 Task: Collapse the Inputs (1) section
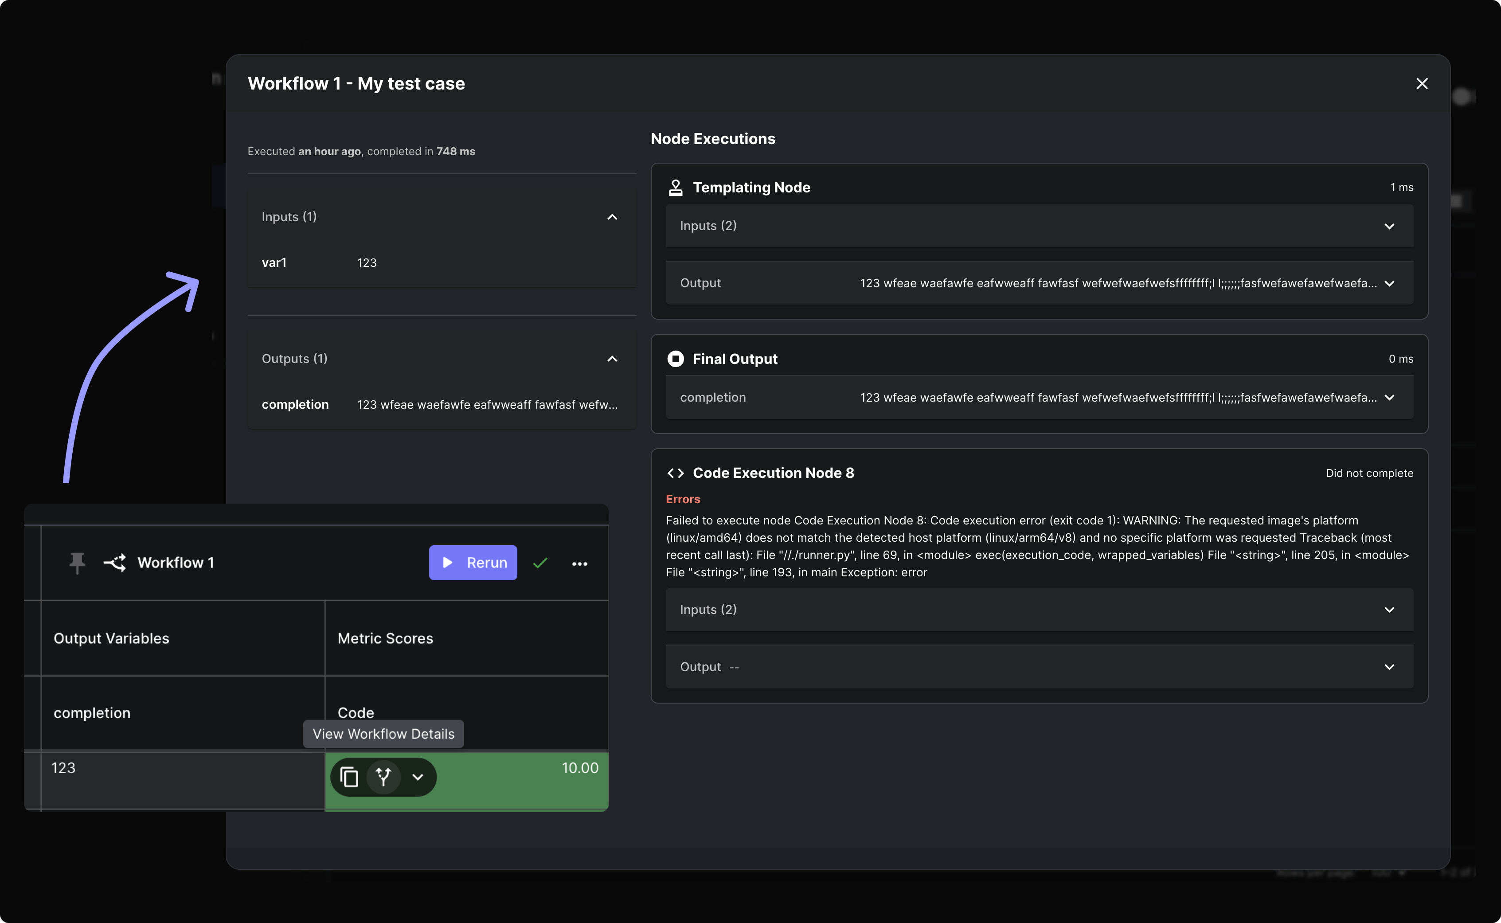pyautogui.click(x=612, y=217)
